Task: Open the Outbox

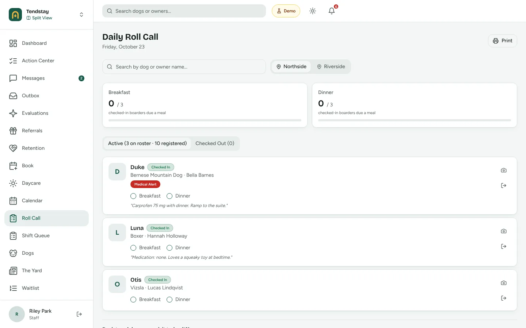Action: coord(46,96)
